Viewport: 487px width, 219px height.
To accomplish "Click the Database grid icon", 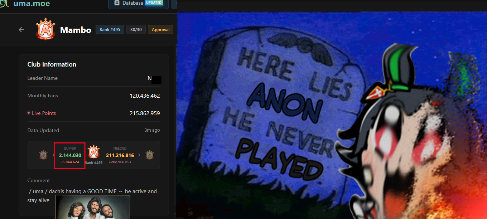I will (117, 3).
